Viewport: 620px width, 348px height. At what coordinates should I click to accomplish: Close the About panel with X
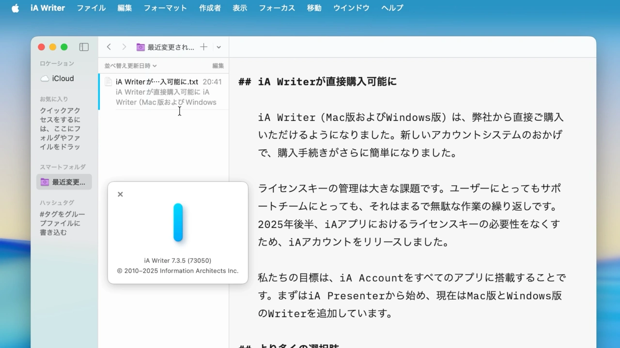pyautogui.click(x=120, y=194)
